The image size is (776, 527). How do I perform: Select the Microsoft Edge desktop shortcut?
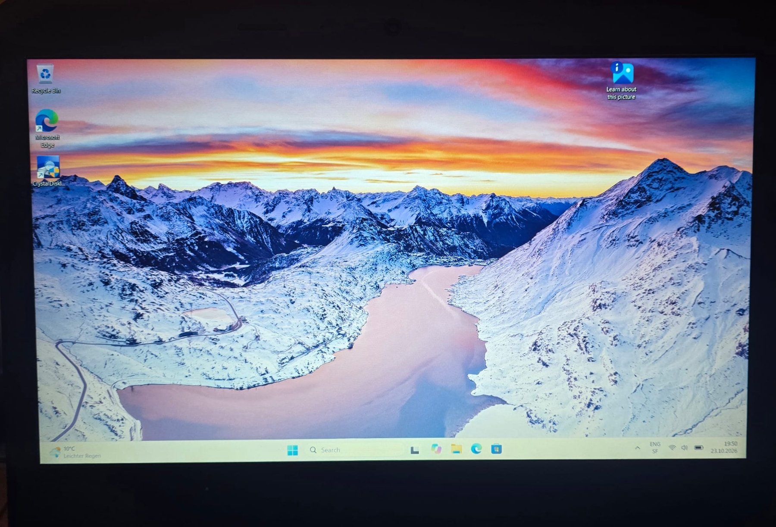click(47, 129)
